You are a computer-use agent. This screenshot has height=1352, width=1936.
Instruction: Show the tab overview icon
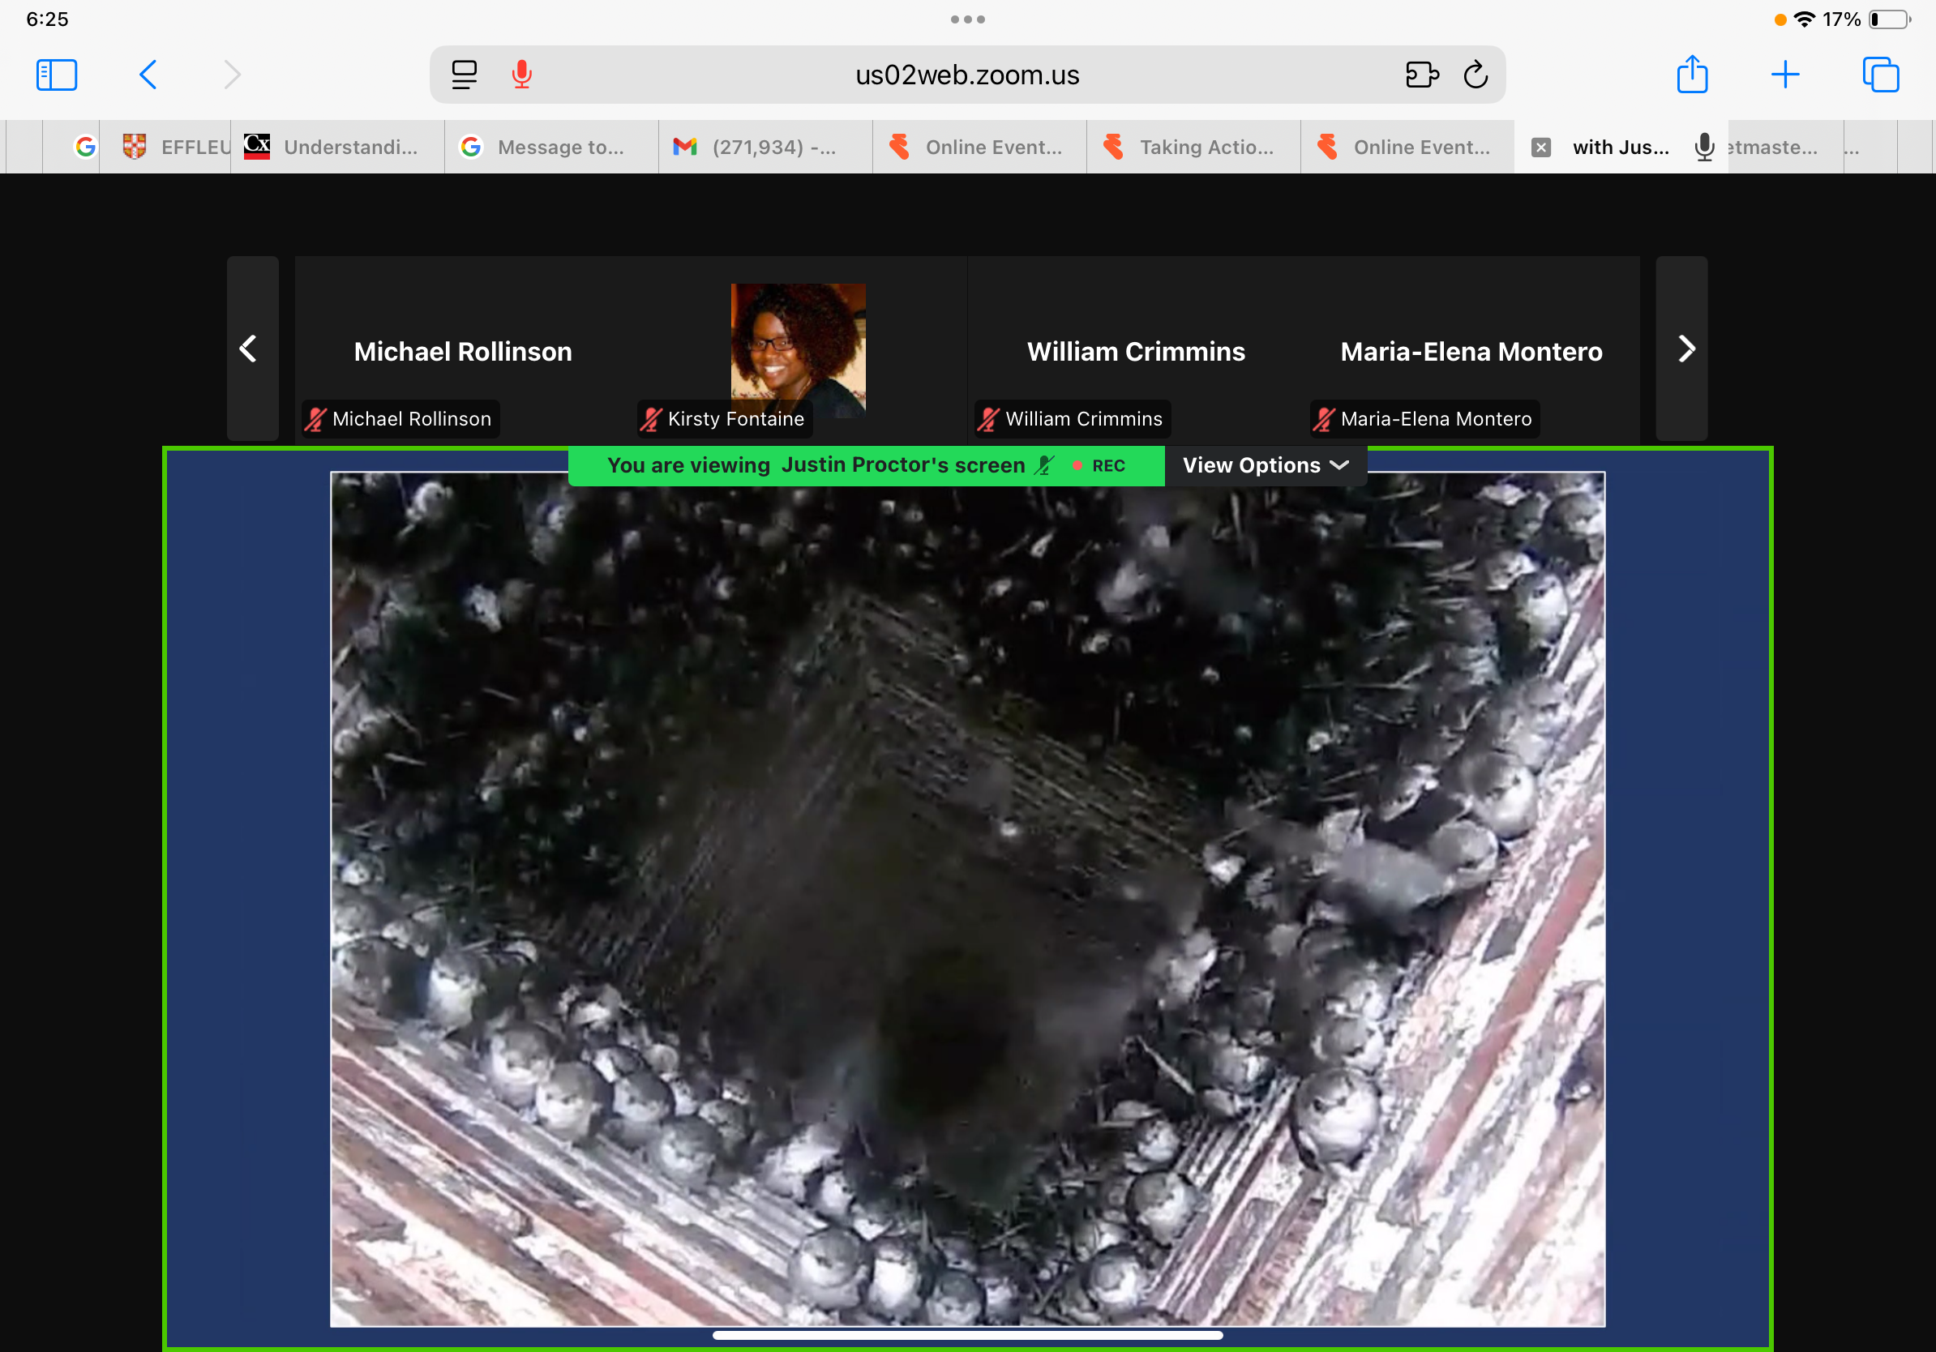pos(1880,75)
